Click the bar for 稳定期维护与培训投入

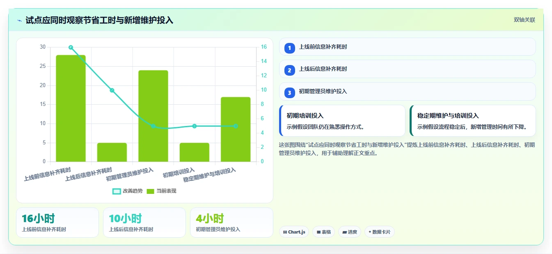click(x=236, y=129)
